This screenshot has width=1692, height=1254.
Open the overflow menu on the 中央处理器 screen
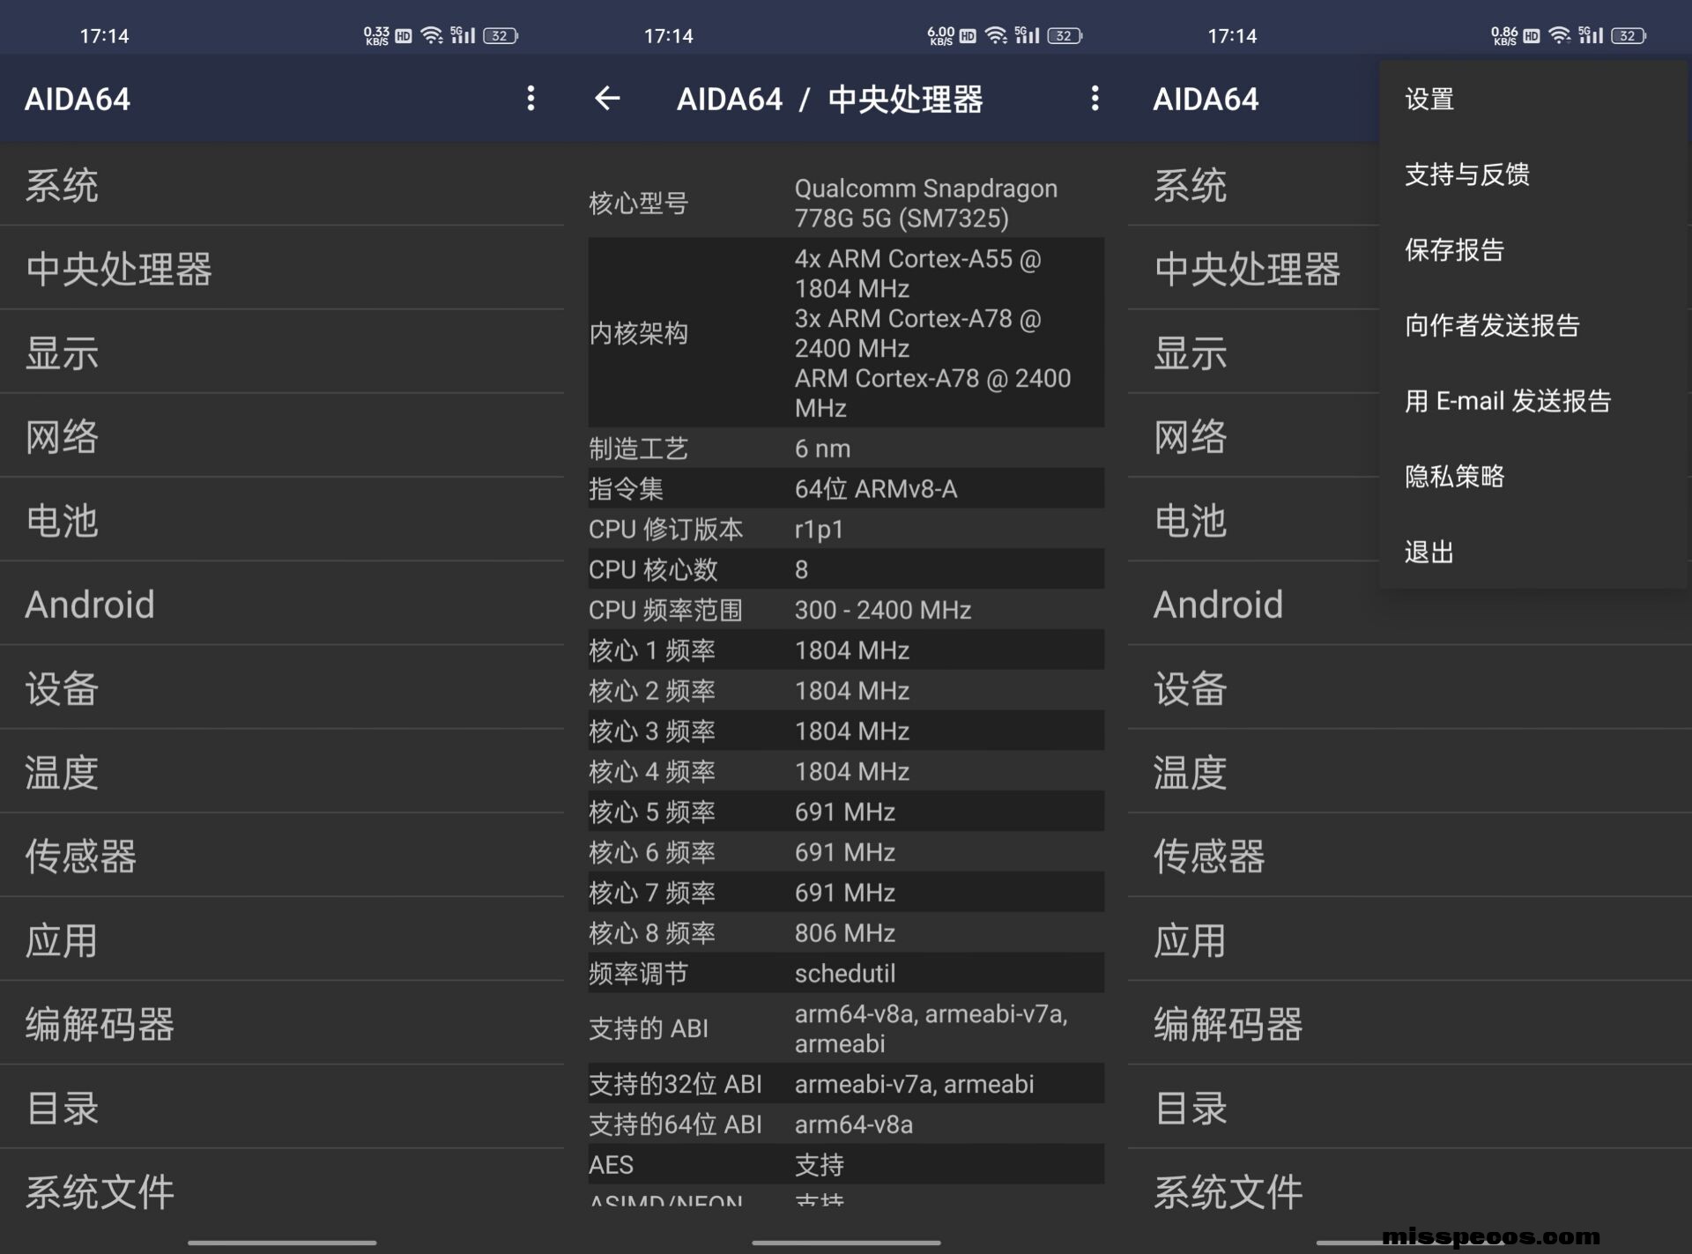tap(1095, 98)
